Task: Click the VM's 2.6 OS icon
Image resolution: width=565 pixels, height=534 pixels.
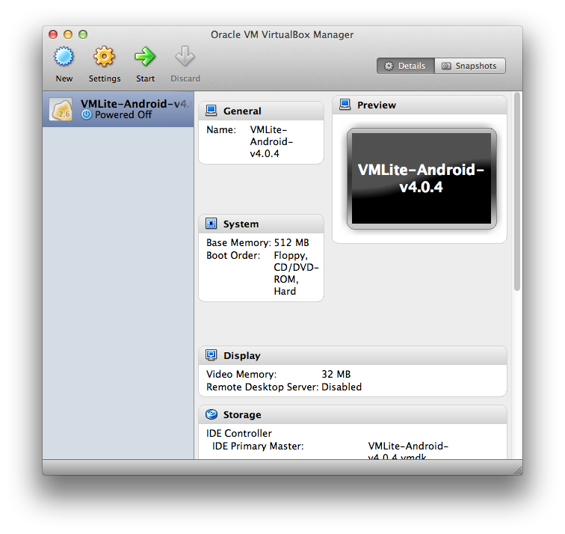Action: pos(61,110)
